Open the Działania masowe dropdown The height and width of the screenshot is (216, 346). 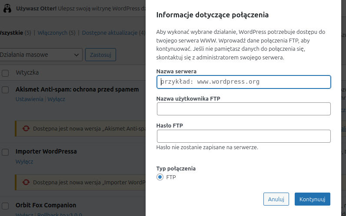pos(40,55)
